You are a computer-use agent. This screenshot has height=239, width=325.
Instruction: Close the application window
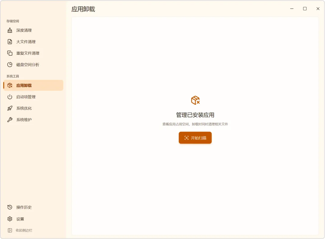(318, 9)
